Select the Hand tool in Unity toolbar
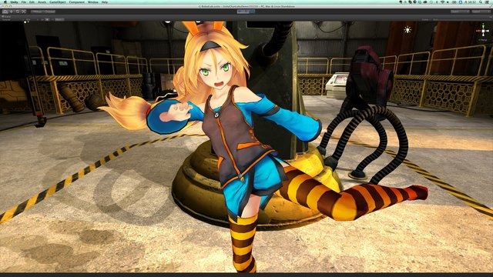Image resolution: width=493 pixels, height=277 pixels. pyautogui.click(x=5, y=12)
